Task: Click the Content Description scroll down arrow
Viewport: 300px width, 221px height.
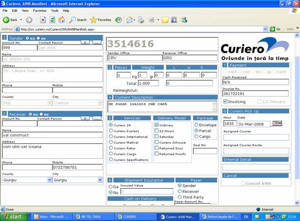Action: [215, 109]
